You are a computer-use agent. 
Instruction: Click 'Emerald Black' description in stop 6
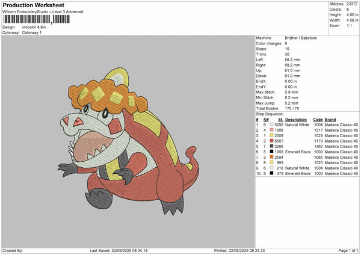pyautogui.click(x=298, y=152)
